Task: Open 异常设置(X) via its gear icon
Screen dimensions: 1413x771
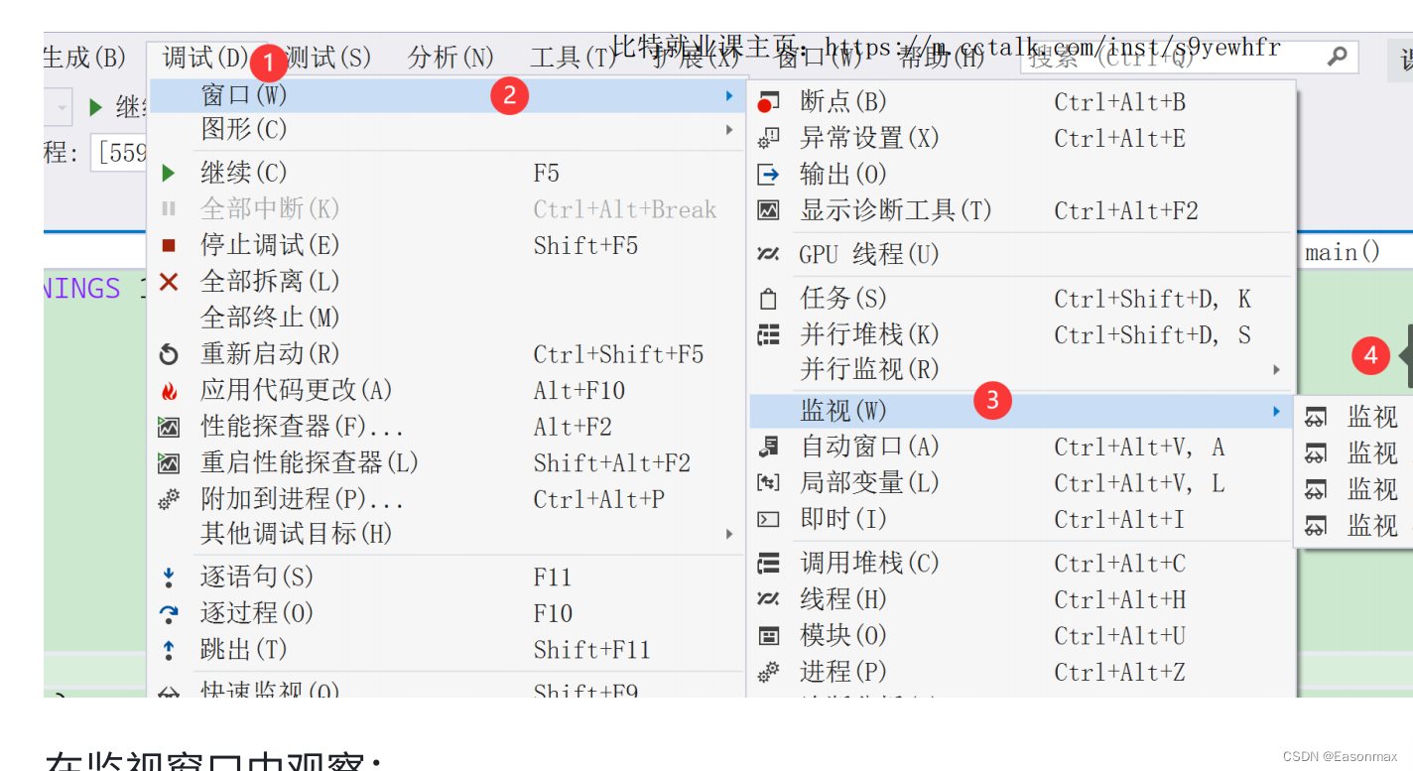Action: coord(768,138)
